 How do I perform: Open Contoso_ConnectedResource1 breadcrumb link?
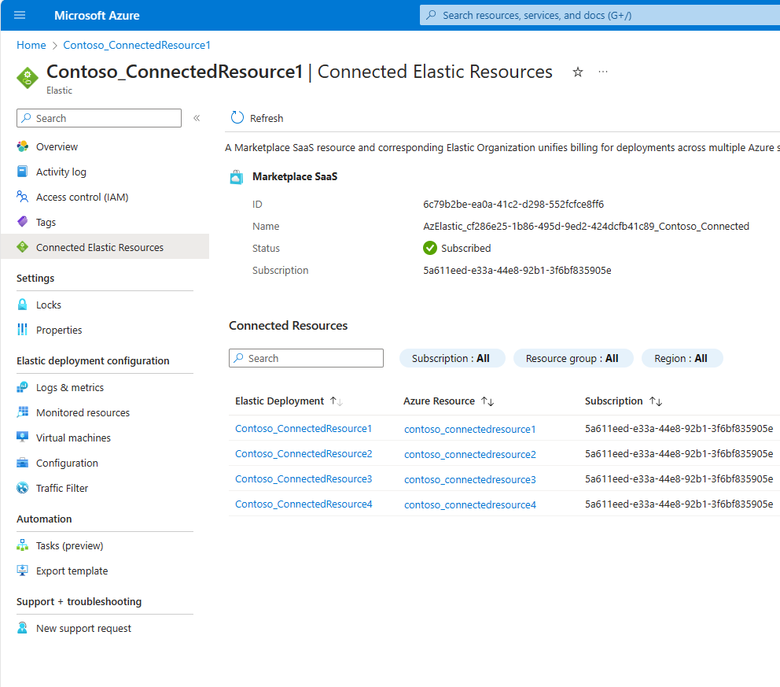pyautogui.click(x=137, y=46)
